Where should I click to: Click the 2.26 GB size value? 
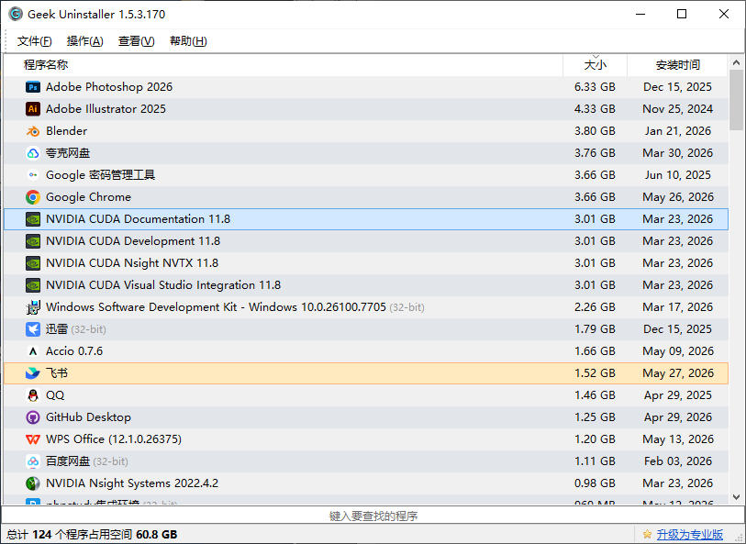[x=595, y=307]
